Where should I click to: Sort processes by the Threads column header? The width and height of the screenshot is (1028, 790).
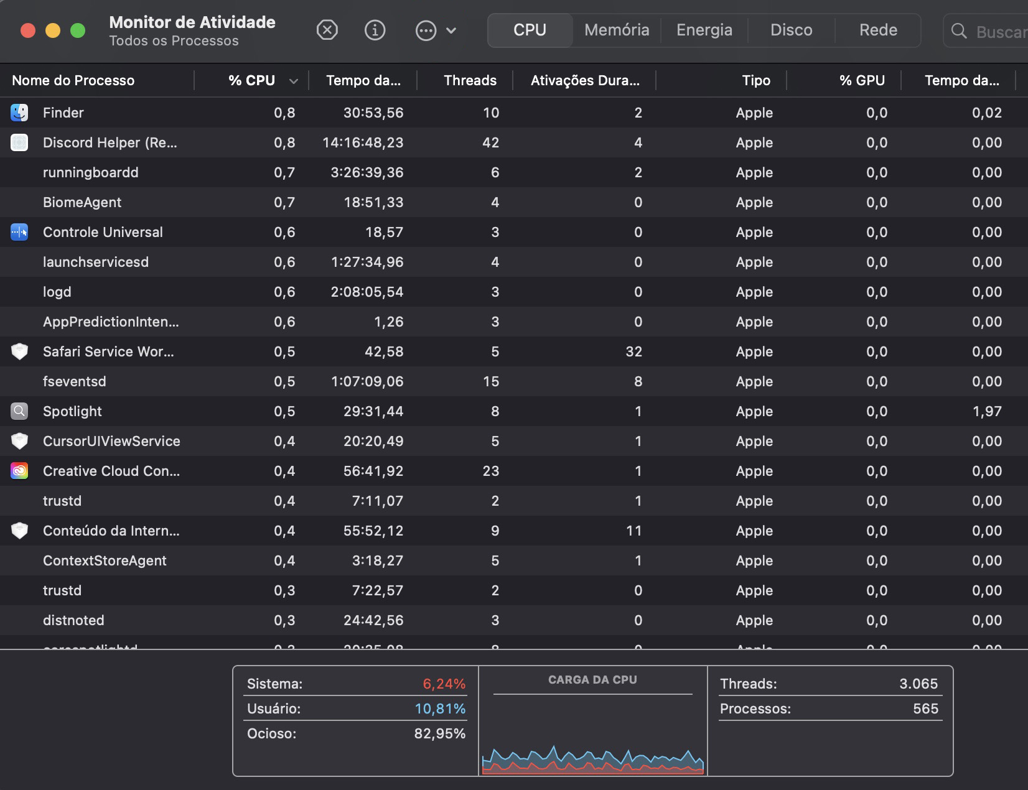(x=470, y=80)
